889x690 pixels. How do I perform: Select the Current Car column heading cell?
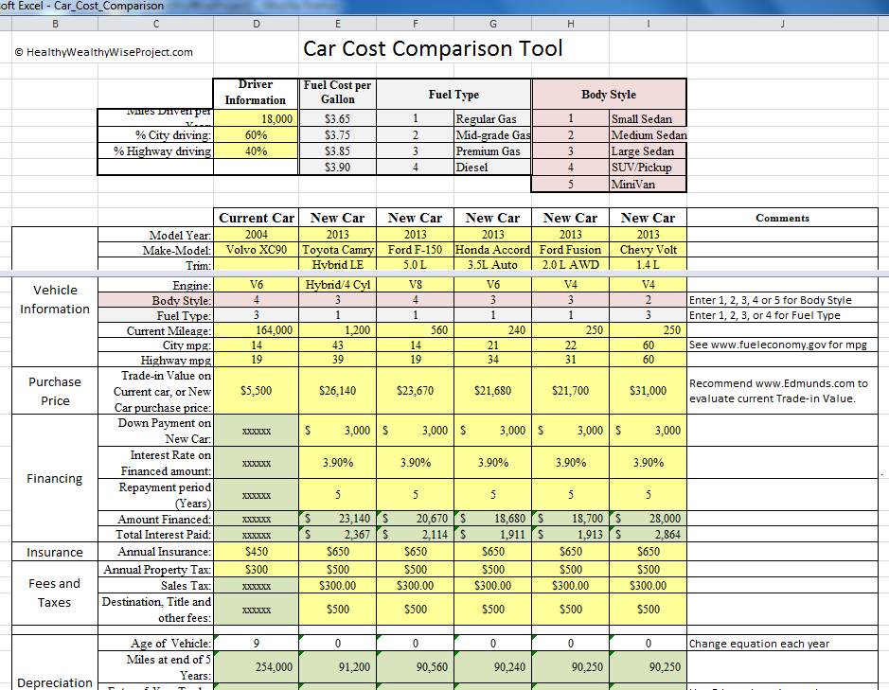pyautogui.click(x=257, y=218)
